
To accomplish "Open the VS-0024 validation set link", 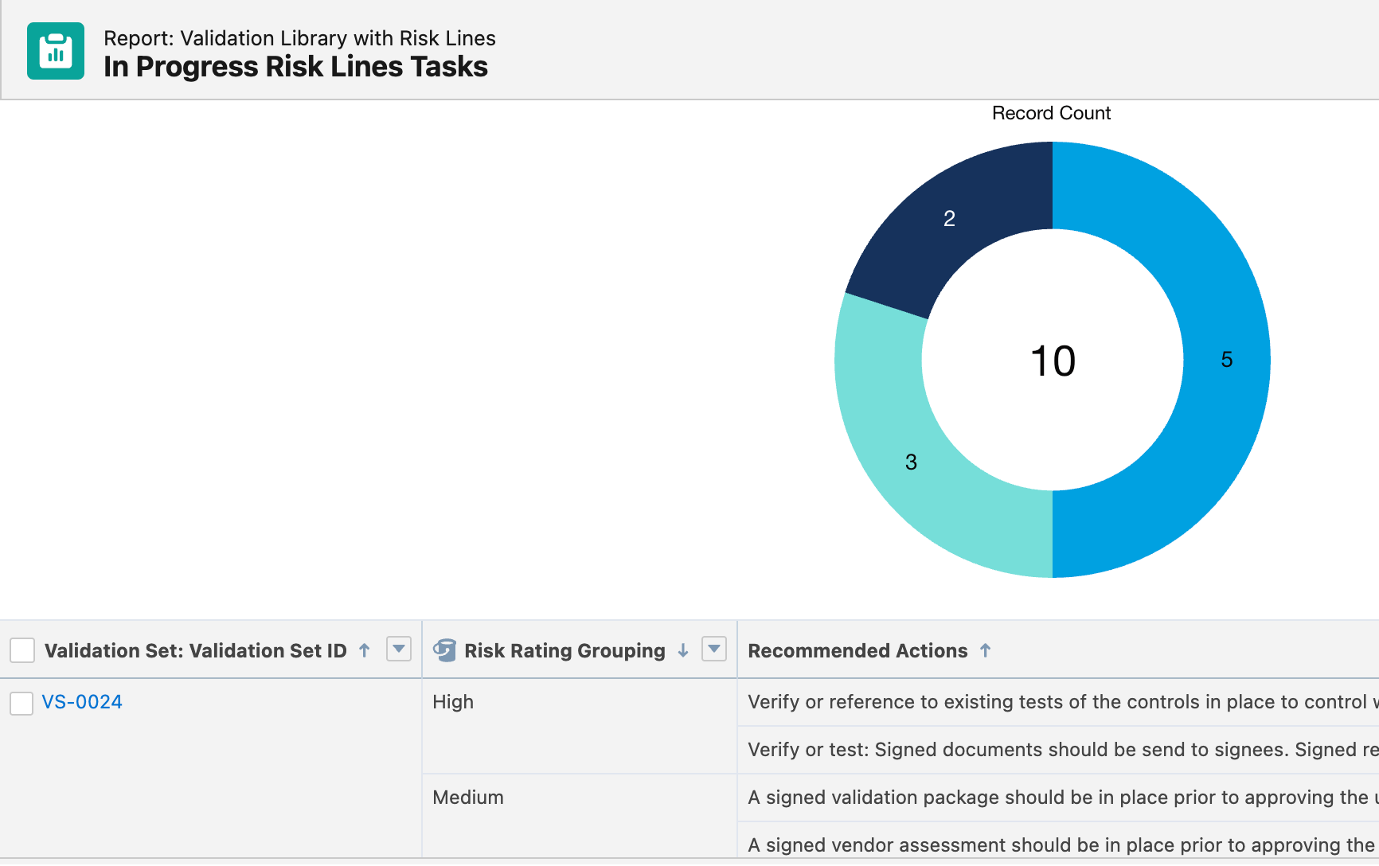I will tap(82, 702).
